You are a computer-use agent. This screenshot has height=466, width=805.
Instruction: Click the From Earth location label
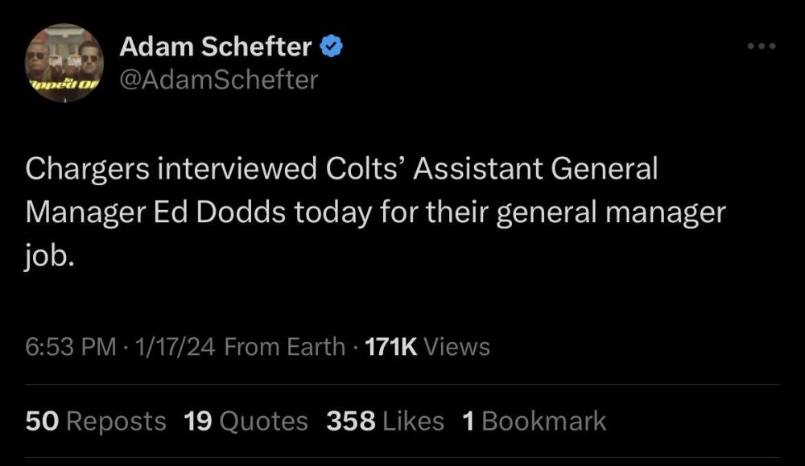pos(284,347)
